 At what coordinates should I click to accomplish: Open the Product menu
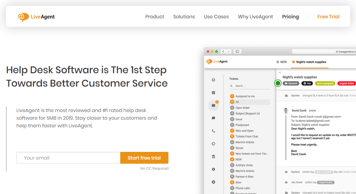click(x=155, y=17)
